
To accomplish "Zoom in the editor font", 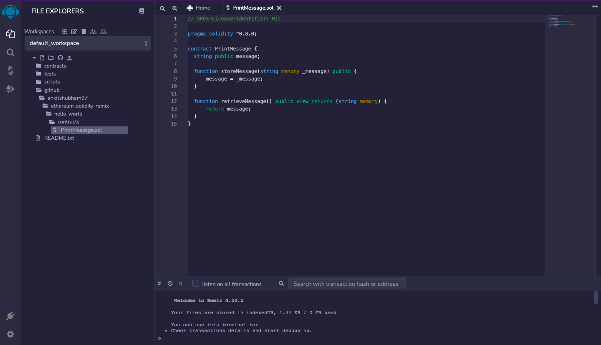I will point(175,8).
